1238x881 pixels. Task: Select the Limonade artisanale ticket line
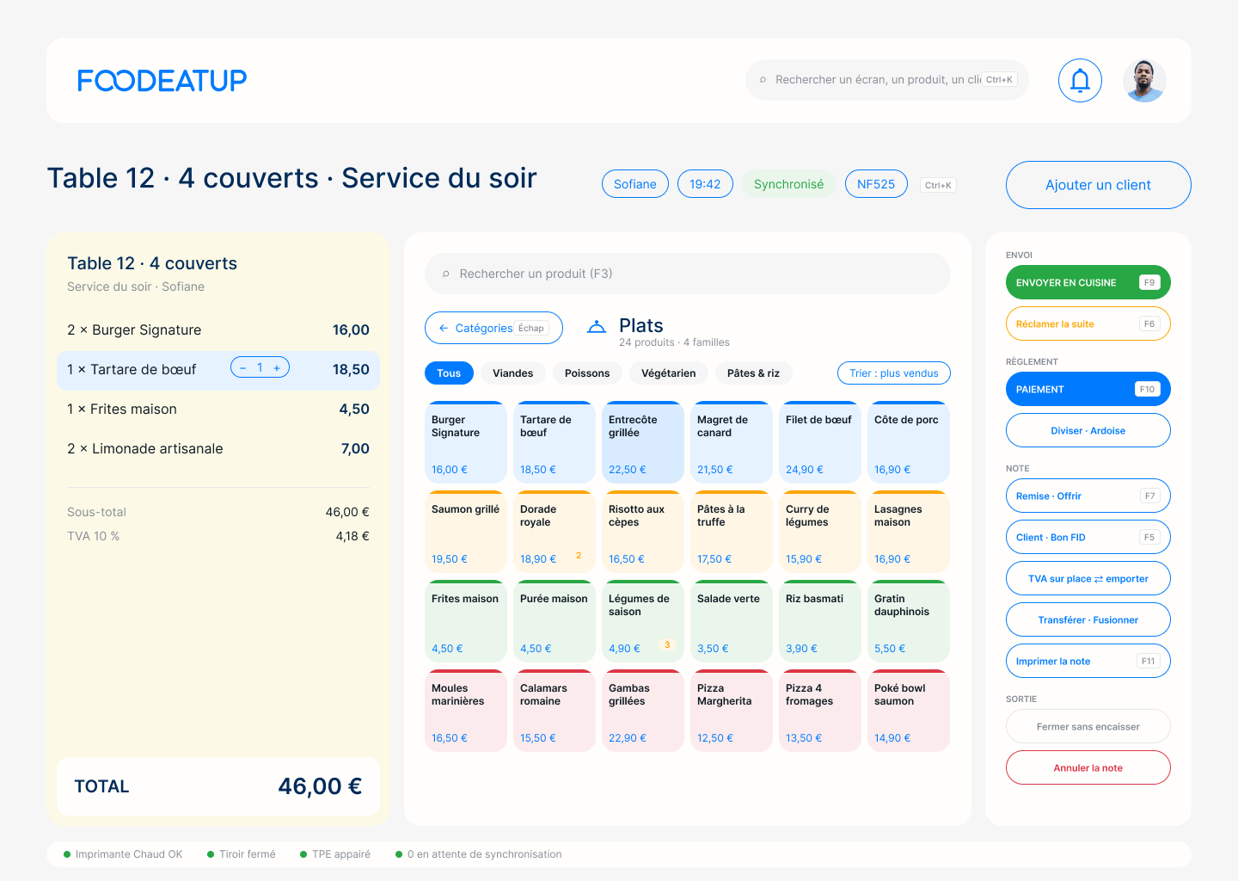click(218, 448)
